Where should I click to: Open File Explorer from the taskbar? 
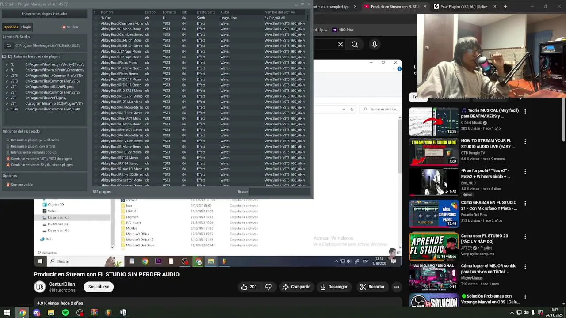[51, 313]
